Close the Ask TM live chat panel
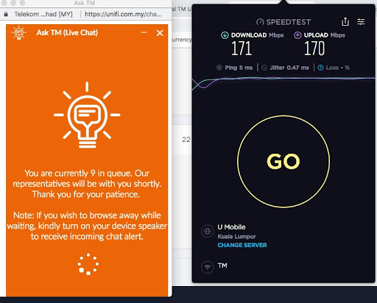Image resolution: width=377 pixels, height=303 pixels. click(160, 33)
